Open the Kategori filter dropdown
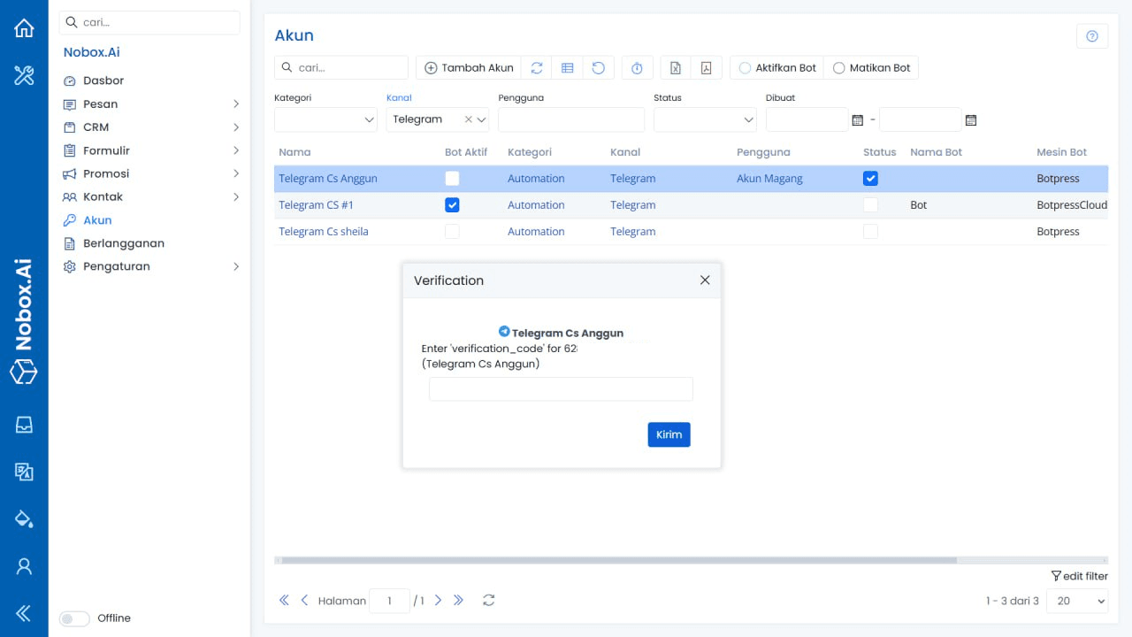Viewport: 1132px width, 637px height. 325,119
